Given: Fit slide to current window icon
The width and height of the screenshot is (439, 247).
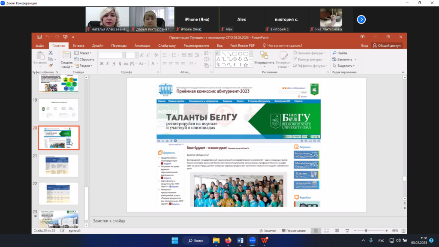Looking at the screenshot, I should coord(403,231).
